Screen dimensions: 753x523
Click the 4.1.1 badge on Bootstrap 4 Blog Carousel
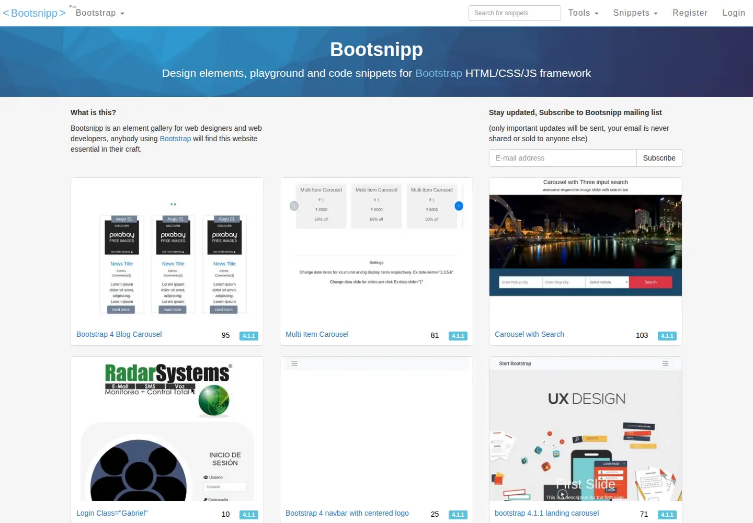[249, 336]
